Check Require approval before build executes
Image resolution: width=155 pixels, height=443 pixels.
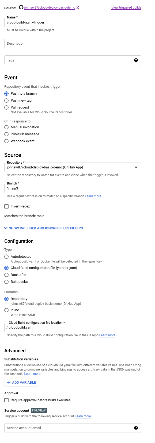(6, 400)
